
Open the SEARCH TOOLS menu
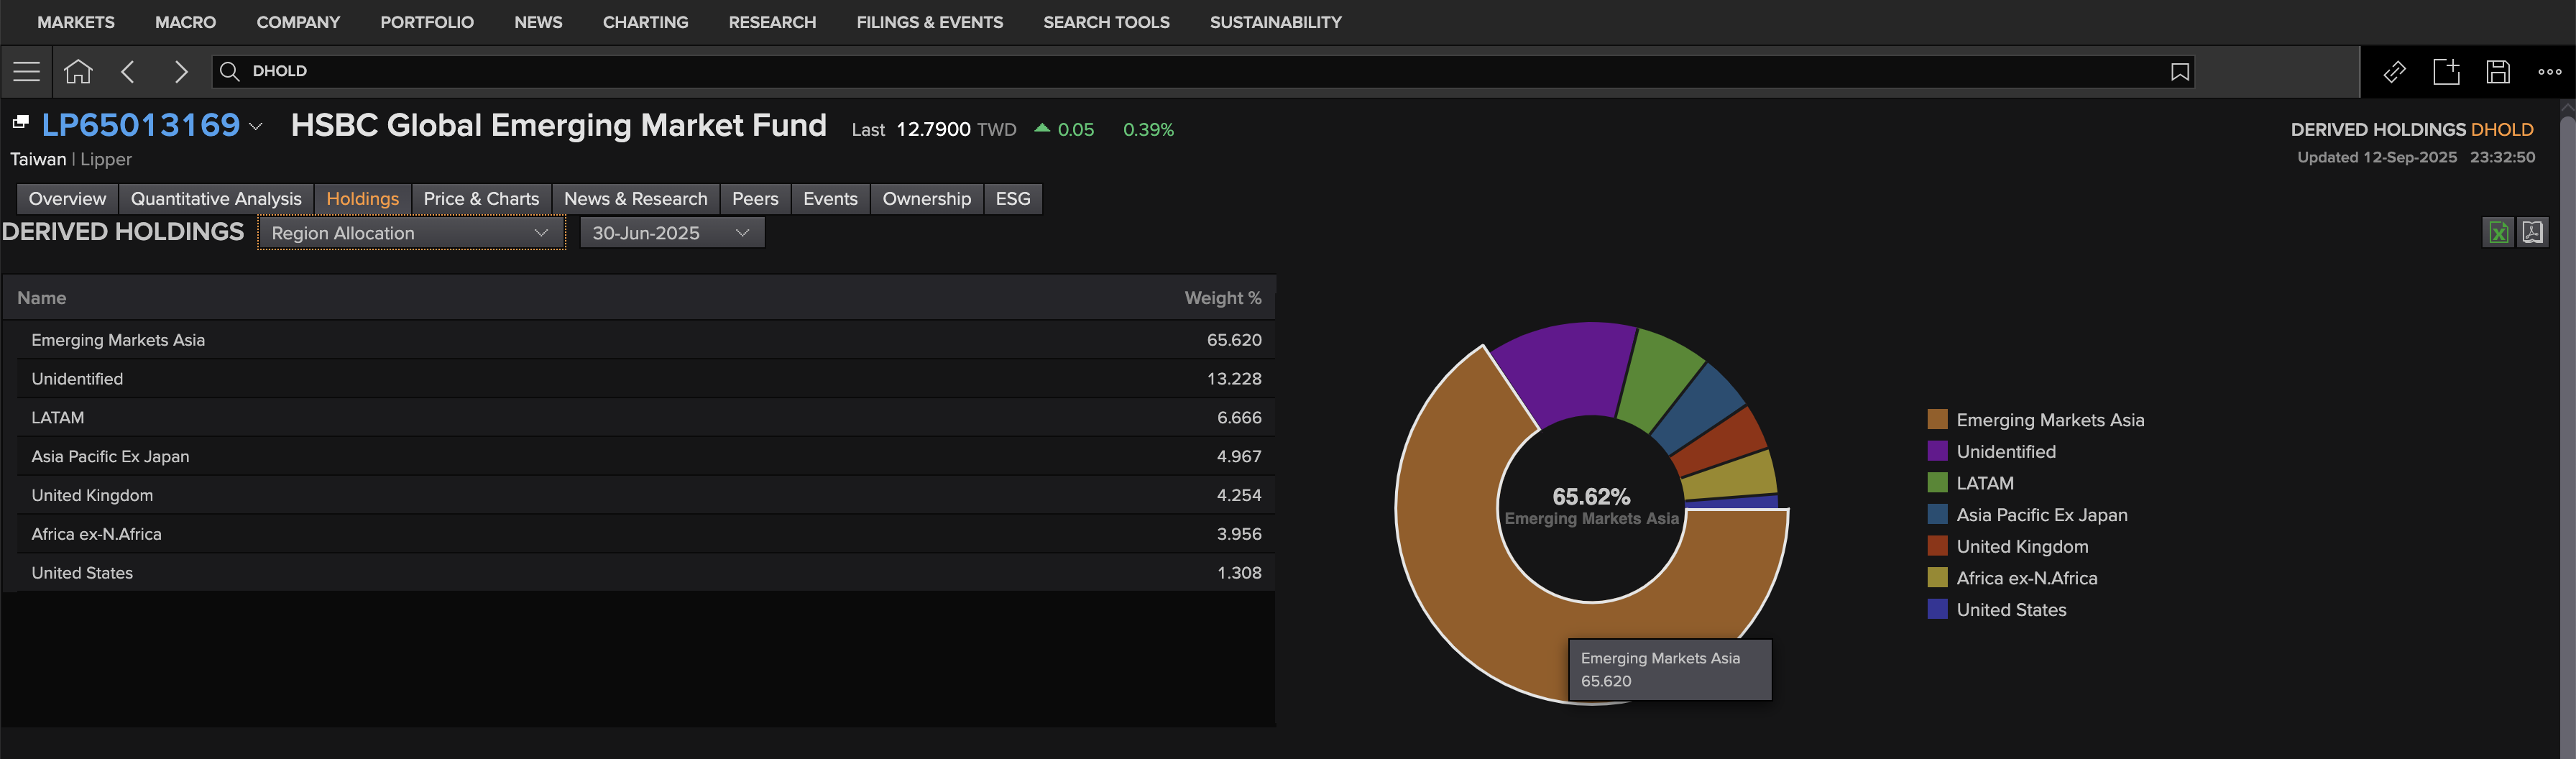coord(1106,22)
